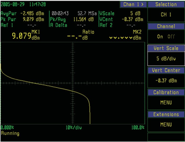Image resolution: width=185 pixels, height=142 pixels.
Task: Click the Ref 1 readout
Action: (18, 25)
